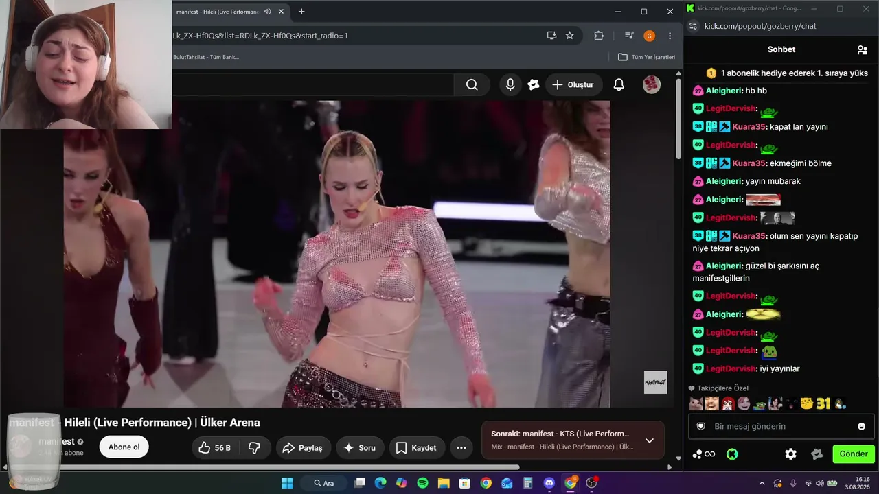Screen dimensions: 879x494
Task: Send the chat message with Gönder
Action: pyautogui.click(x=854, y=454)
